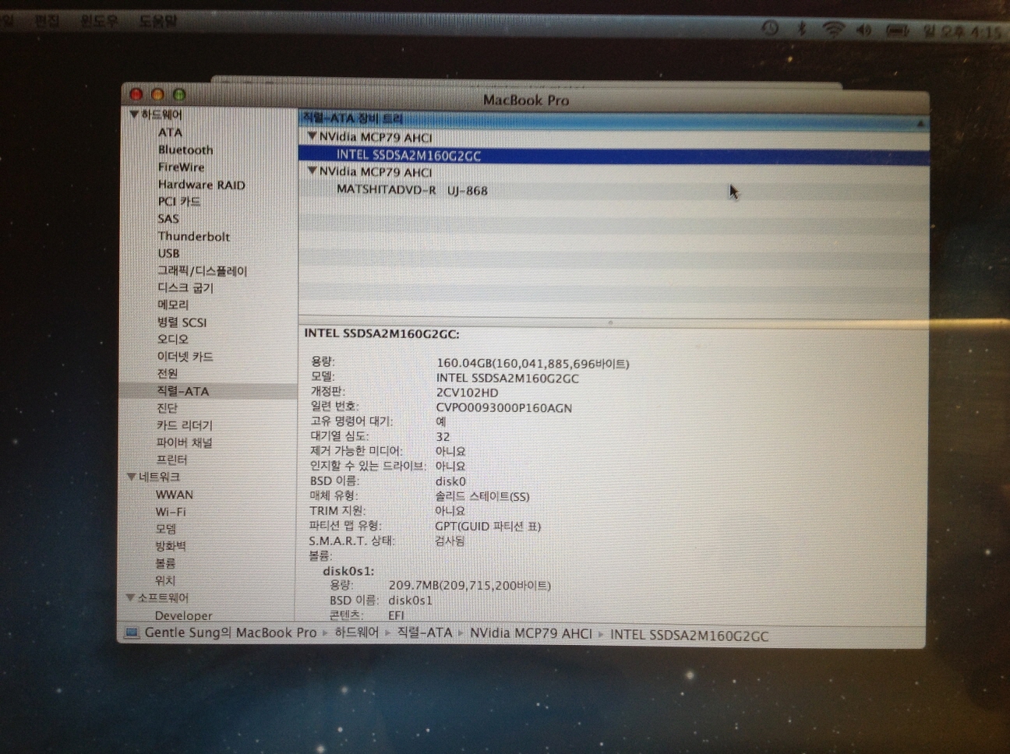Select 진단 in the sidebar

click(x=167, y=408)
